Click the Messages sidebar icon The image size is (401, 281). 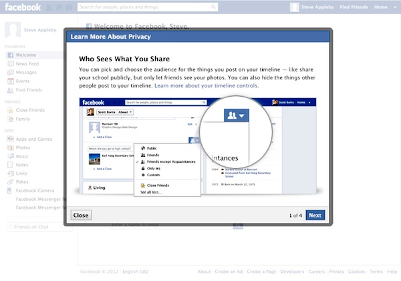coord(11,72)
